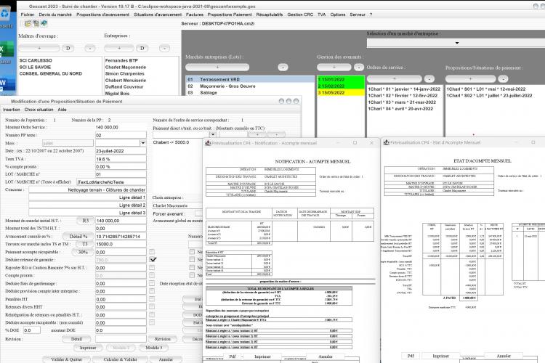Remove Maître d'ouvrage with minus button

click(90, 49)
